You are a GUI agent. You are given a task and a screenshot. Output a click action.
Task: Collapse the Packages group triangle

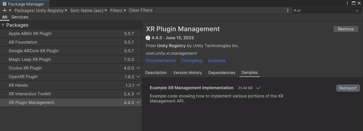coord(3,25)
